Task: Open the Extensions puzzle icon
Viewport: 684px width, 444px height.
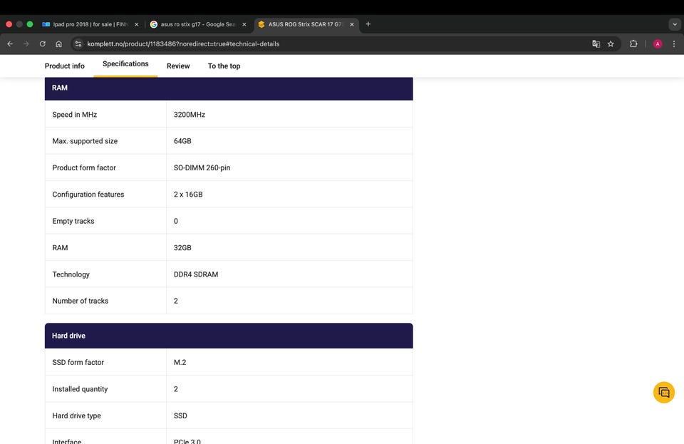Action: pyautogui.click(x=633, y=43)
